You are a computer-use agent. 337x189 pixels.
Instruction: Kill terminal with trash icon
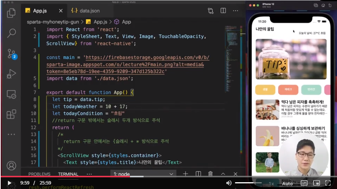click(x=210, y=174)
